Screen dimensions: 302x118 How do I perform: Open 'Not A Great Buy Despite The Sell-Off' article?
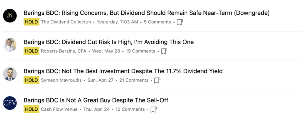click(x=96, y=100)
